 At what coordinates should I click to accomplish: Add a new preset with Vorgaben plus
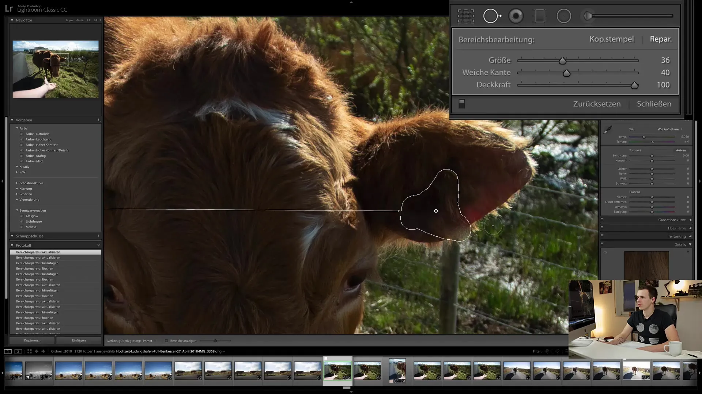98,120
